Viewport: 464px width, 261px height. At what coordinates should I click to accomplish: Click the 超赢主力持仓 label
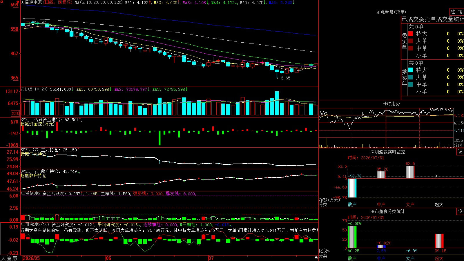(x=33, y=154)
